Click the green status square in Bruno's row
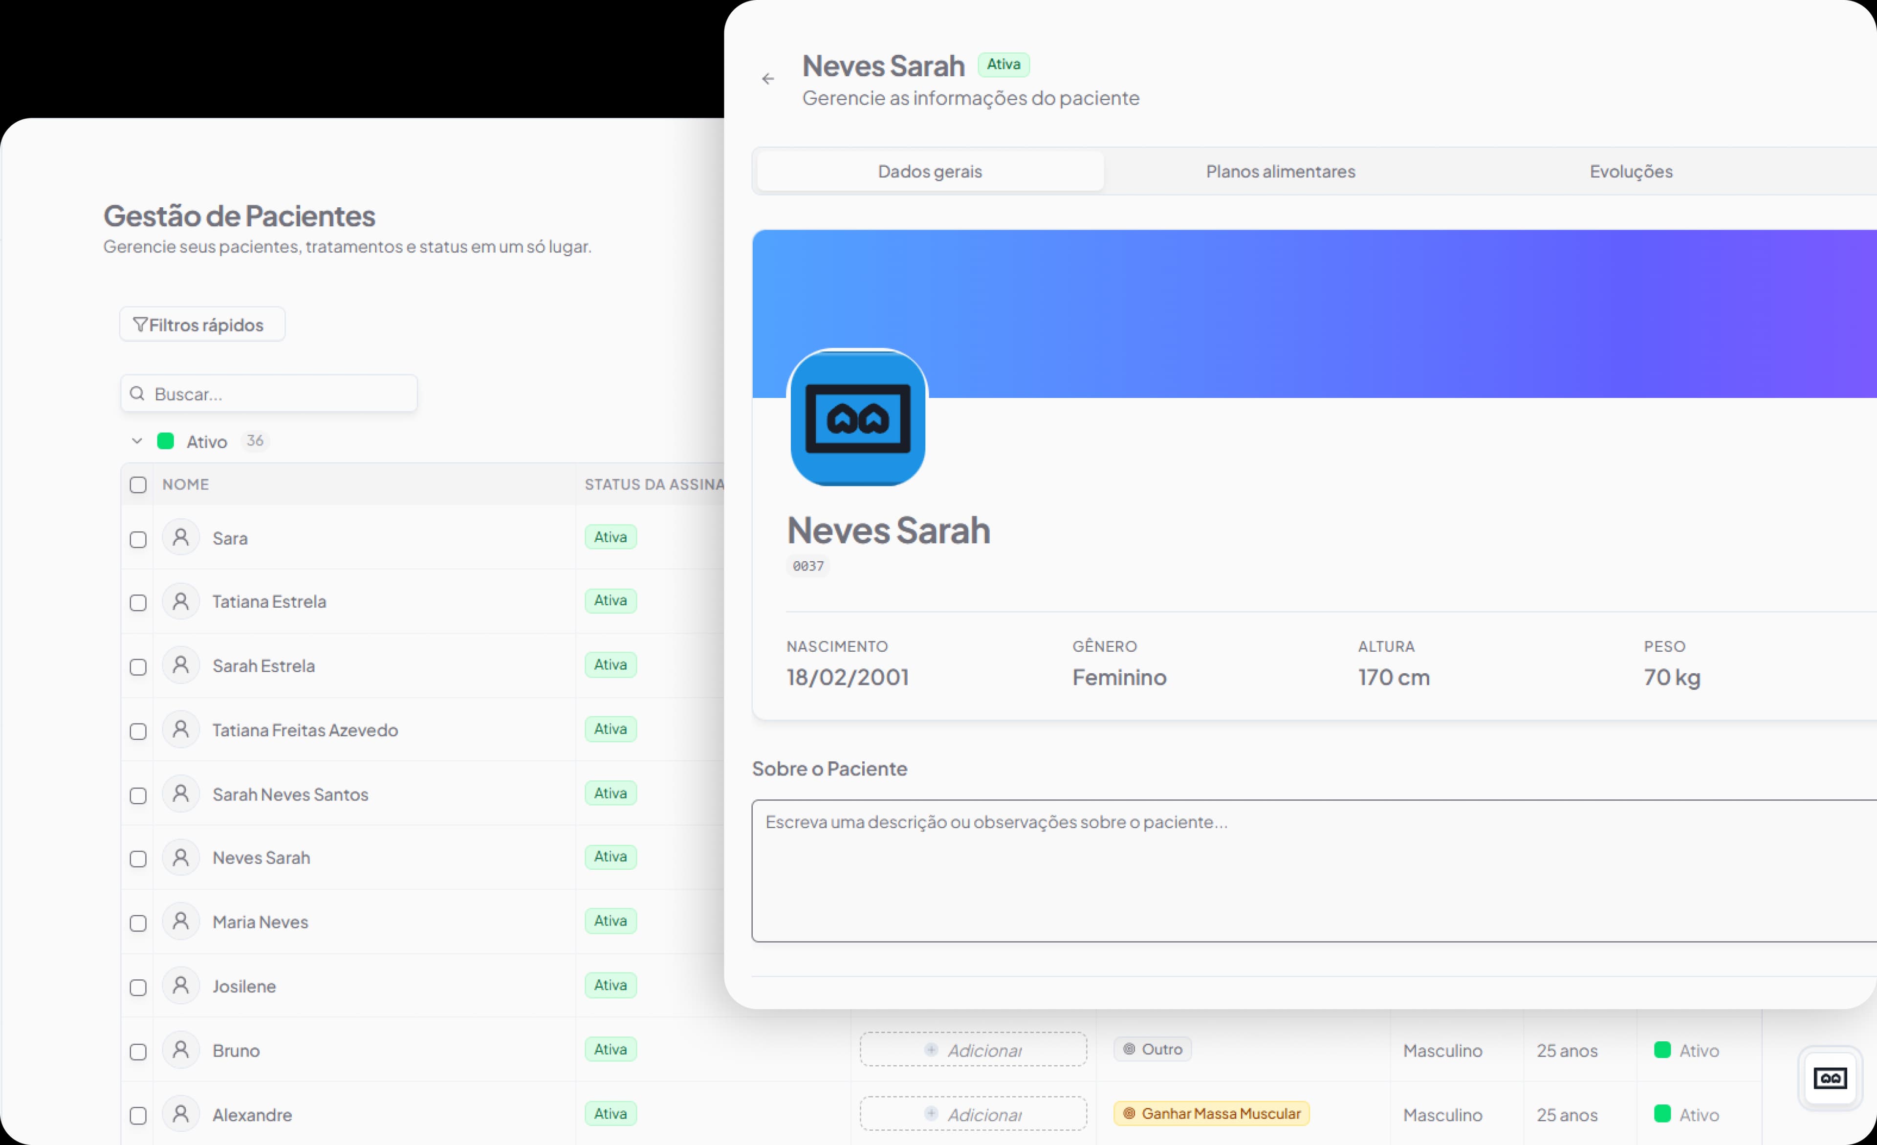The height and width of the screenshot is (1145, 1877). tap(1662, 1050)
